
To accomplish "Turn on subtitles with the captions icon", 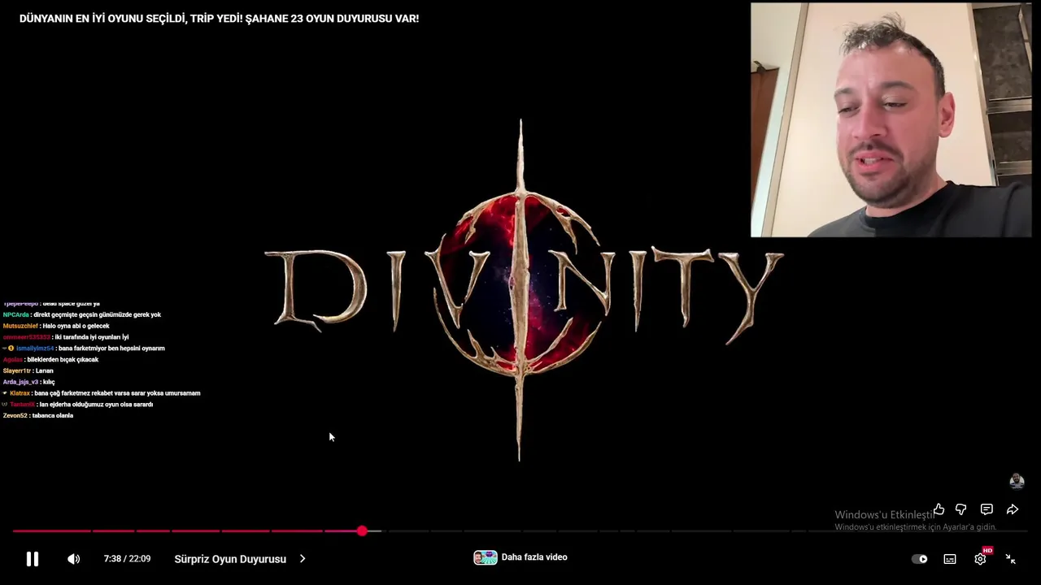I will pyautogui.click(x=950, y=559).
